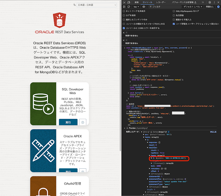
Task: Check 選択したコンテンツのみ option
Action: click(x=124, y=20)
